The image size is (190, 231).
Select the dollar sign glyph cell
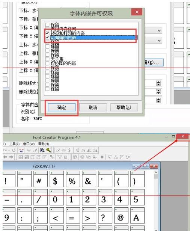coord(57,179)
